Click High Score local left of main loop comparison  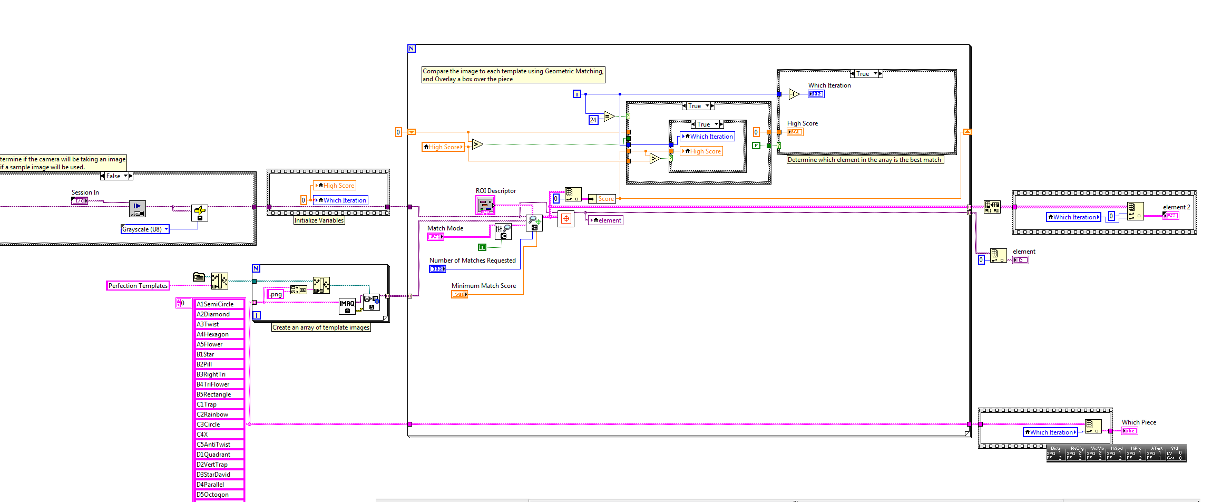[x=443, y=147]
